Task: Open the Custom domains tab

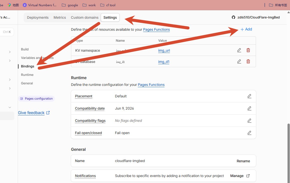Action: tap(84, 17)
